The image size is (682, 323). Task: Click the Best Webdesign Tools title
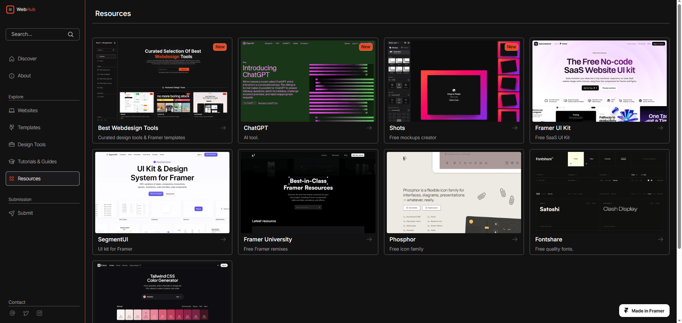pyautogui.click(x=128, y=128)
